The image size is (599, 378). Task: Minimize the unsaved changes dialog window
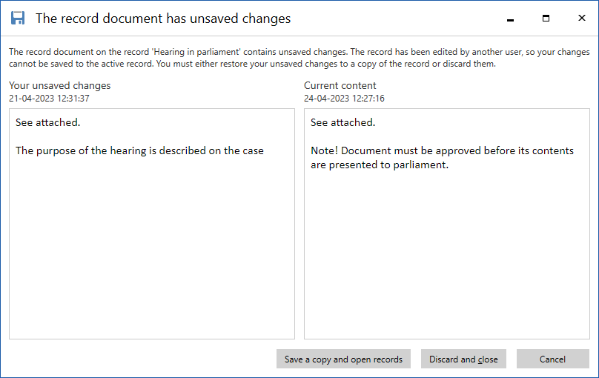point(511,19)
